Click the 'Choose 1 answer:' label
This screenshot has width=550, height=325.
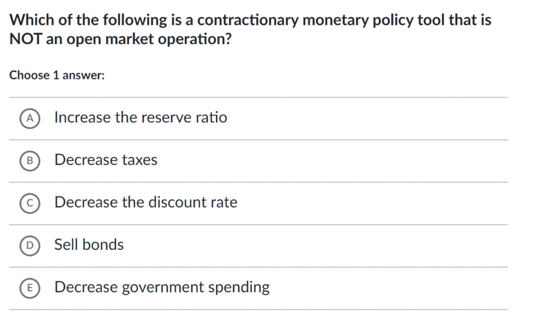coord(57,75)
